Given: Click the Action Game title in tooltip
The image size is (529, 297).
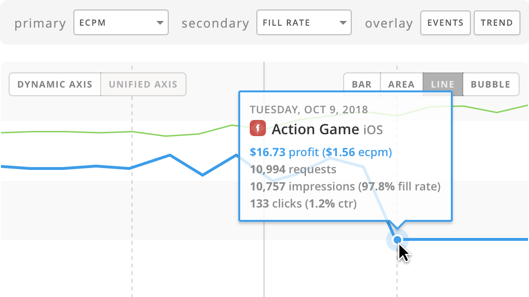Looking at the screenshot, I should [x=315, y=129].
